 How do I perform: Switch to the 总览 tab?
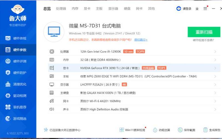47,9
